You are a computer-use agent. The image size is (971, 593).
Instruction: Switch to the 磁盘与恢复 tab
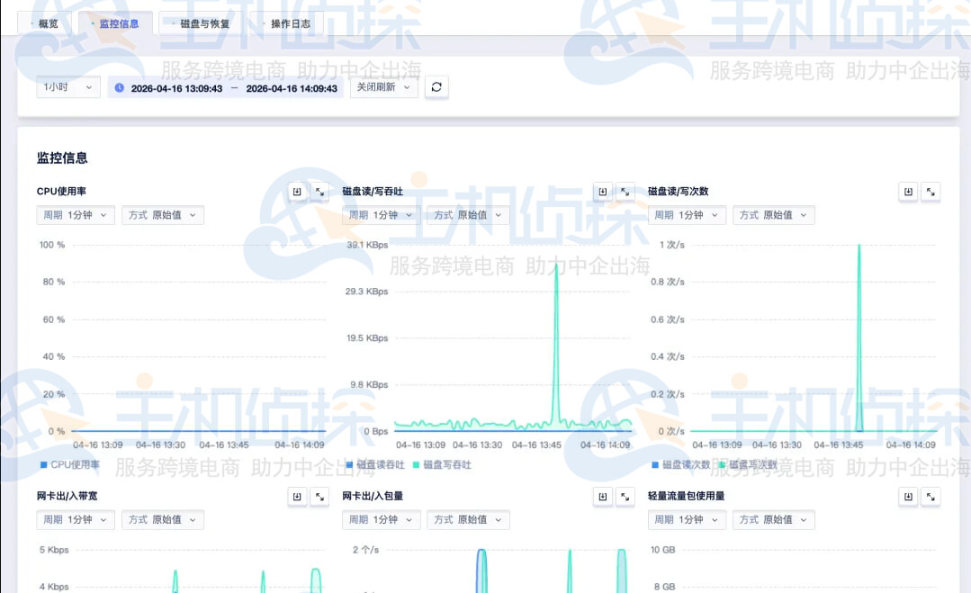tap(203, 23)
